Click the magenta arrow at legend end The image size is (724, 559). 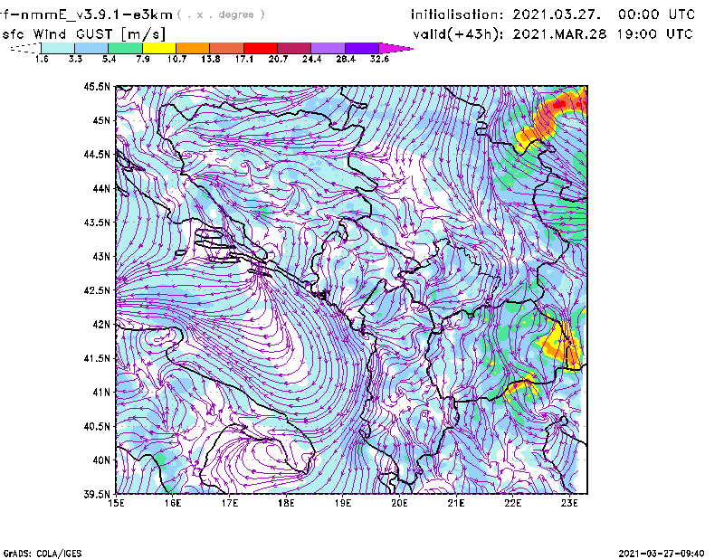pyautogui.click(x=395, y=48)
